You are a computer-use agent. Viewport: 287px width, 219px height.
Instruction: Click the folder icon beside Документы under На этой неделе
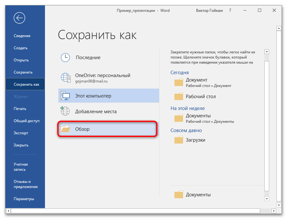(x=179, y=118)
